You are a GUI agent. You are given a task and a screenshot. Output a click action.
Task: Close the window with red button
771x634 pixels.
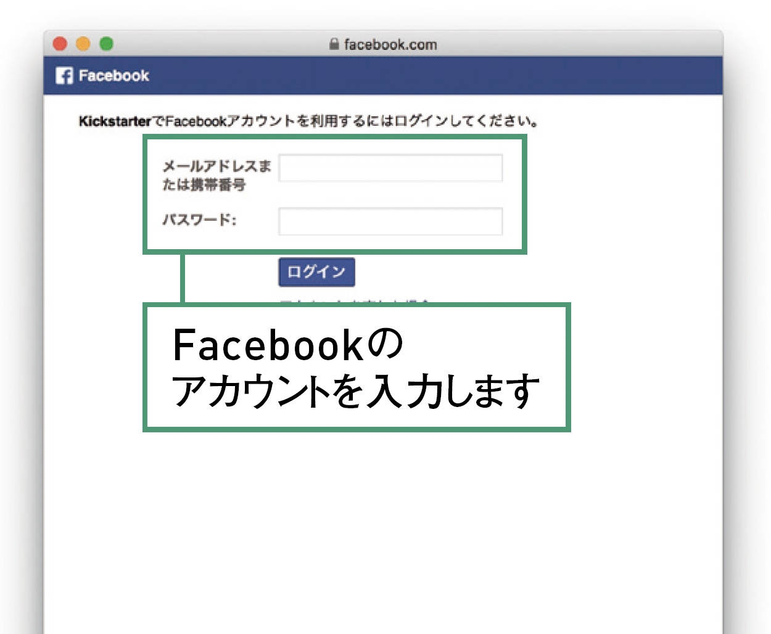(x=60, y=44)
